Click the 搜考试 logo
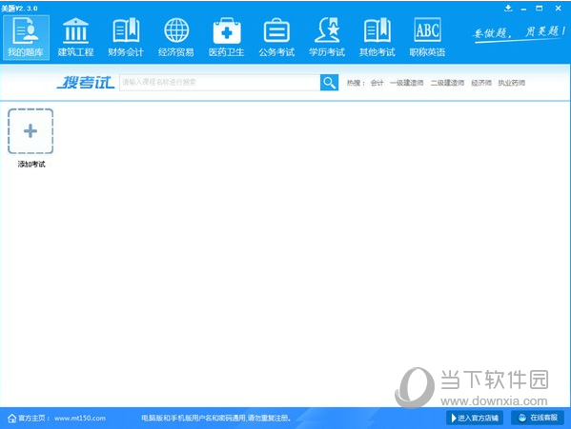This screenshot has height=429, width=571. pyautogui.click(x=86, y=83)
